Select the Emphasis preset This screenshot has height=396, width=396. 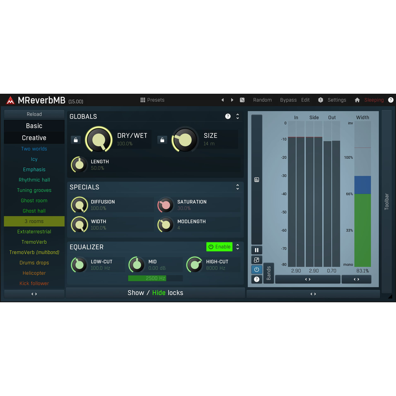(34, 169)
